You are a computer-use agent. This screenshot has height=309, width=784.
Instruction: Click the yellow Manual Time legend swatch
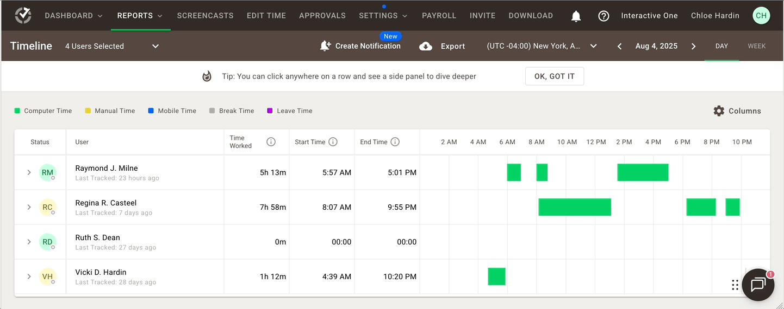[x=88, y=111]
